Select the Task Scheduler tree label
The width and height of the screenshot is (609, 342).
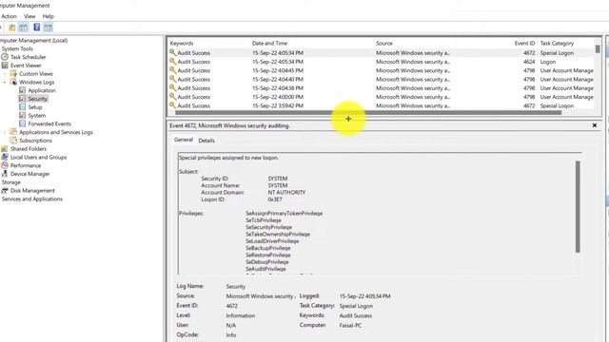28,57
